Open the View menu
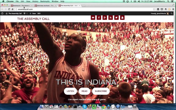 click(28, 1)
